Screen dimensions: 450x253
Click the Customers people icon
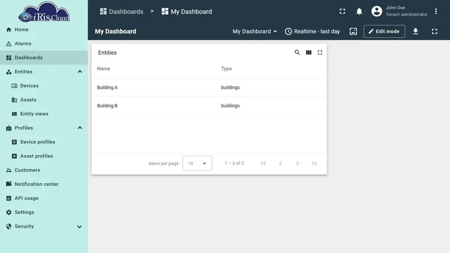pyautogui.click(x=8, y=170)
